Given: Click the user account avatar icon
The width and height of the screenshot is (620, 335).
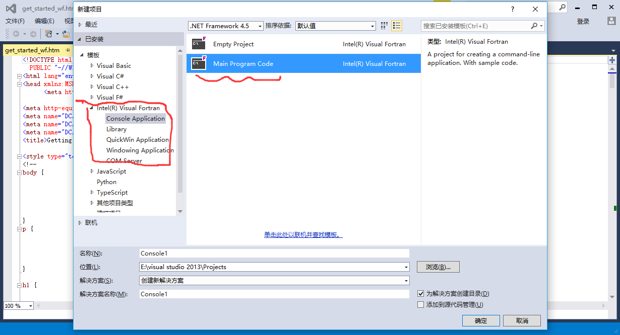Looking at the screenshot, I should (611, 21).
